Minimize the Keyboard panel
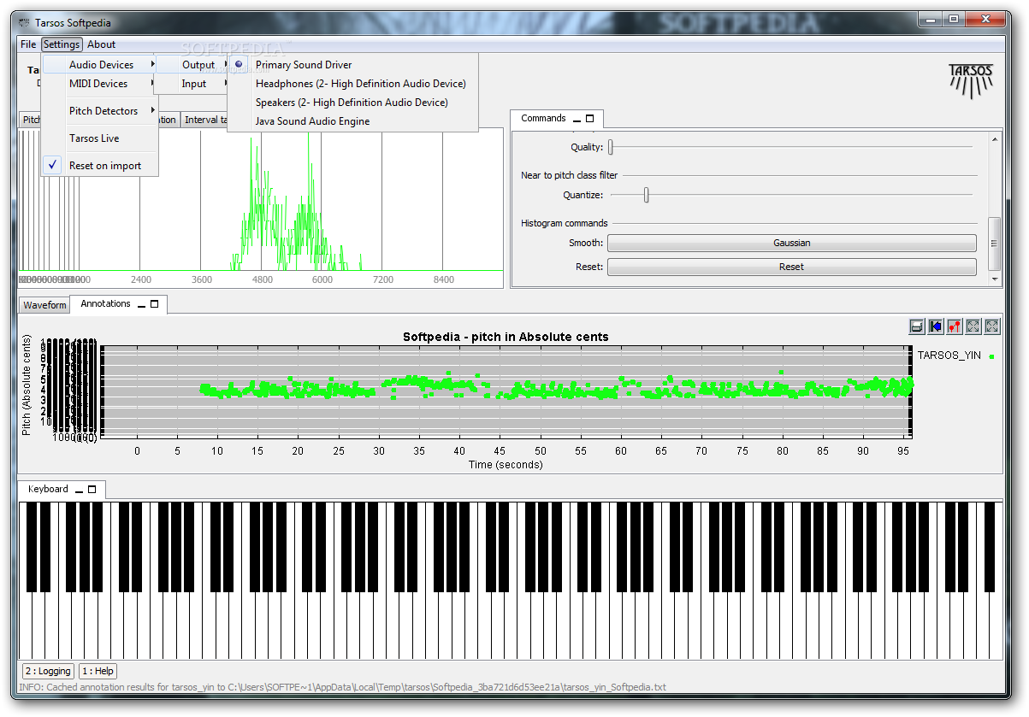The height and width of the screenshot is (717, 1029). tap(80, 490)
